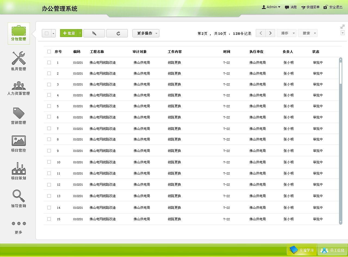Image resolution: width=348 pixels, height=257 pixels.
Task: Open the 项目策划 factory module
Action: [18, 170]
